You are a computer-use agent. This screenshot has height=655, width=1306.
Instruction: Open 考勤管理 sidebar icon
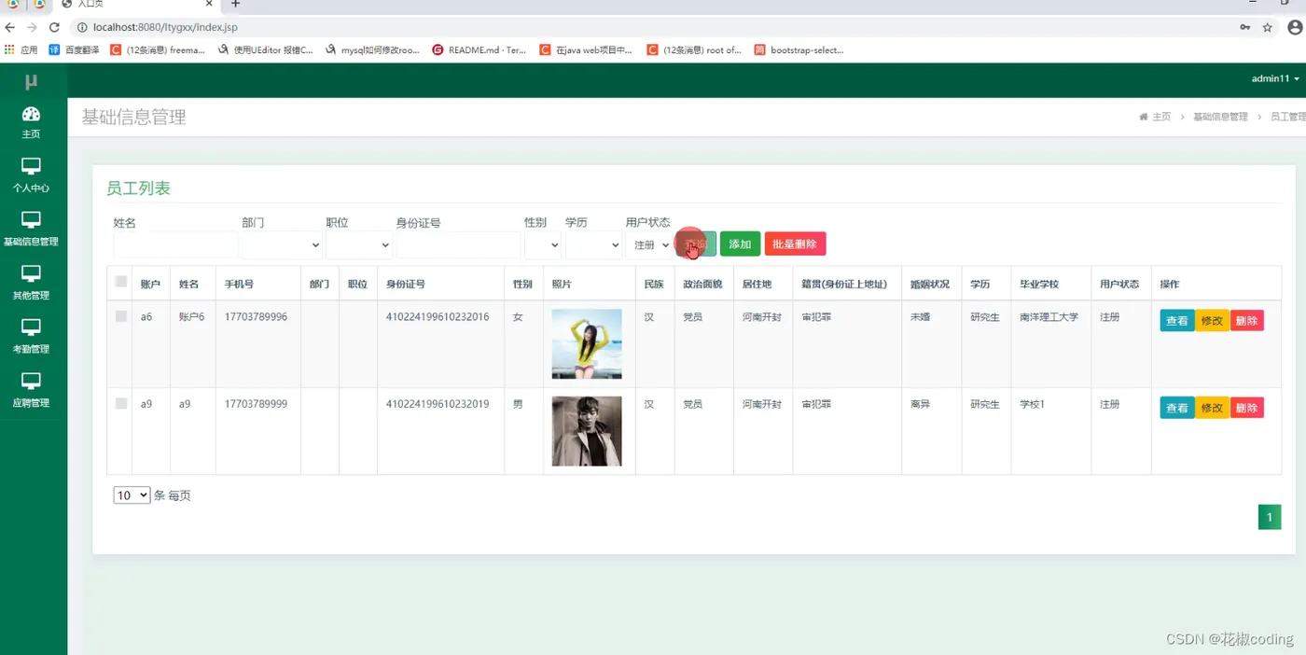31,327
